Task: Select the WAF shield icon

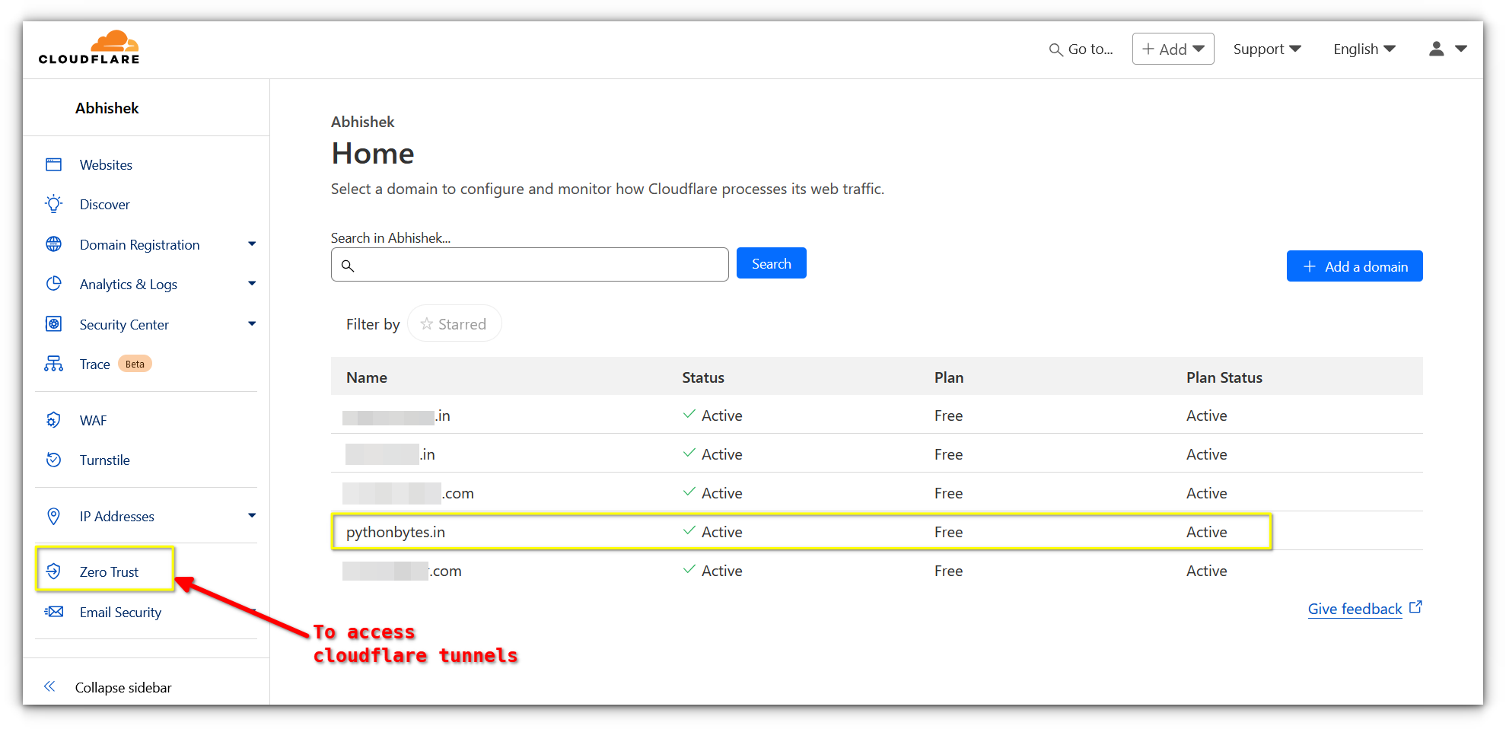Action: click(53, 419)
